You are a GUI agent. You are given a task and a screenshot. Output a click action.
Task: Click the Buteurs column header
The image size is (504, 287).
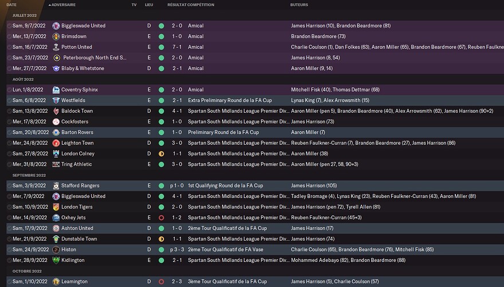pyautogui.click(x=299, y=5)
